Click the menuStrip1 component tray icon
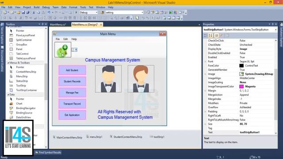283x159 pixels. pyautogui.click(x=88, y=136)
